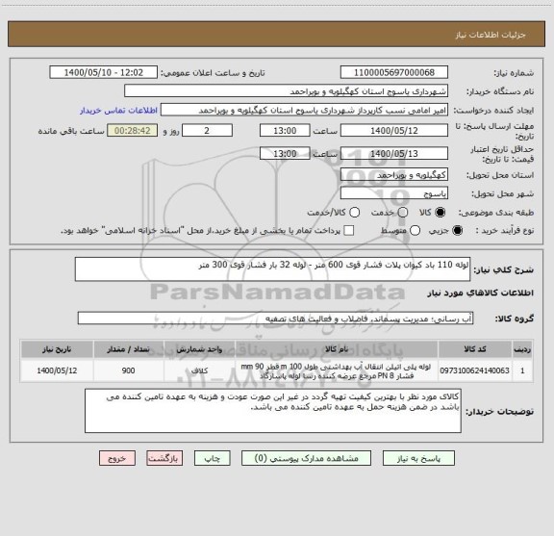Select the متوسط purchase process radio
This screenshot has width=554, height=536.
point(415,231)
